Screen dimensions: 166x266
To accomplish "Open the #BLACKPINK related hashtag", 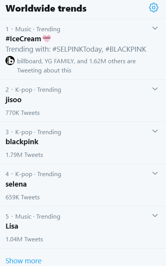I will pyautogui.click(x=126, y=49).
